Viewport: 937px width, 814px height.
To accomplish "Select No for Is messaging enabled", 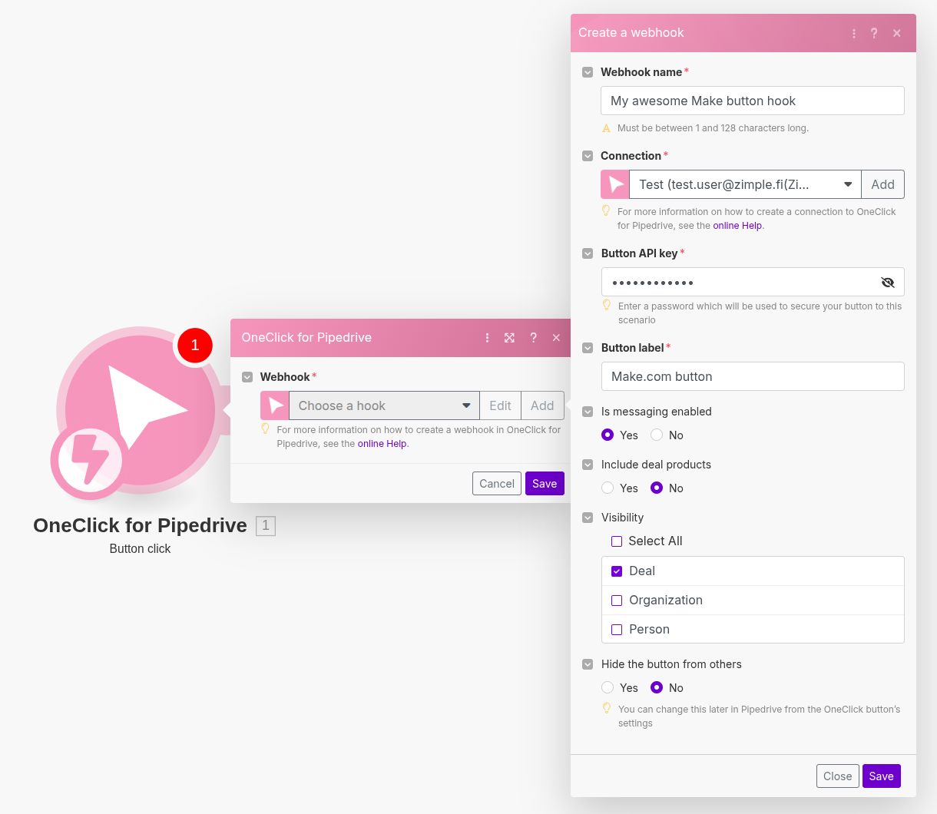I will click(x=657, y=435).
